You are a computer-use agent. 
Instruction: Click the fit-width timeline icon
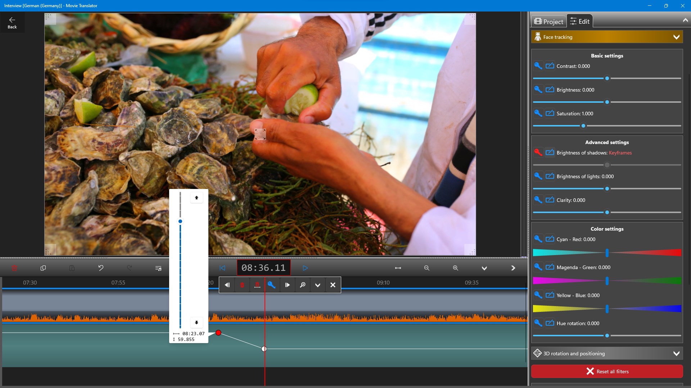(x=398, y=268)
